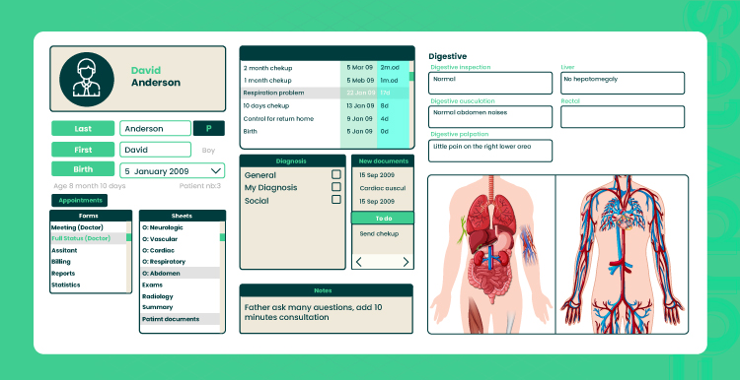
Task: Click the Boy gender label
Action: click(208, 151)
